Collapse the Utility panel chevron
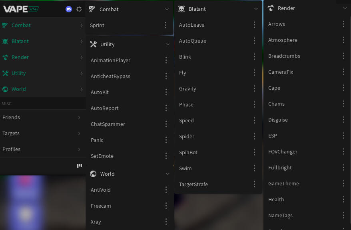 coord(168,44)
